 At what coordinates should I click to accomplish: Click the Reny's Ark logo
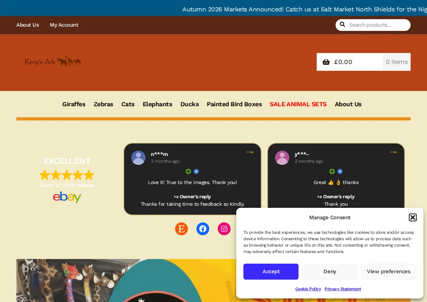53,61
